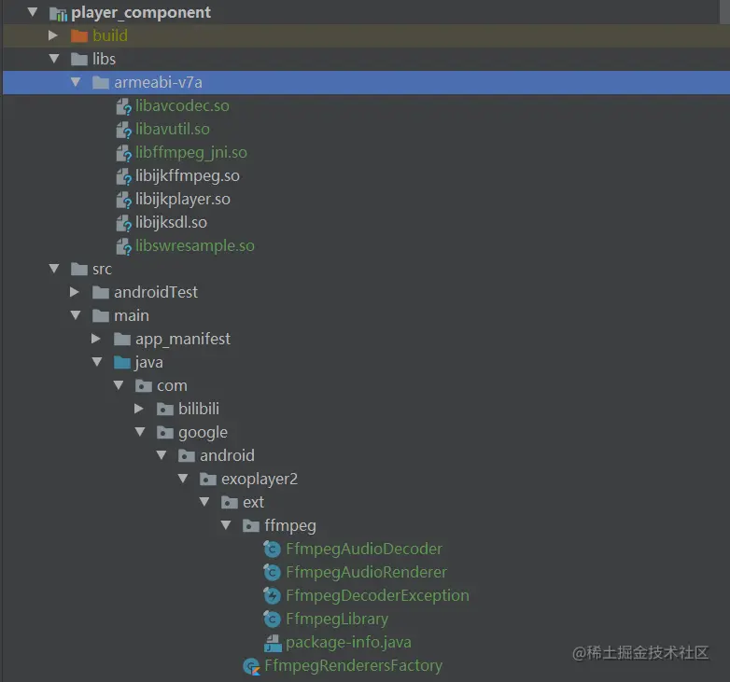Click the main folder icon
The image size is (730, 682).
click(101, 316)
